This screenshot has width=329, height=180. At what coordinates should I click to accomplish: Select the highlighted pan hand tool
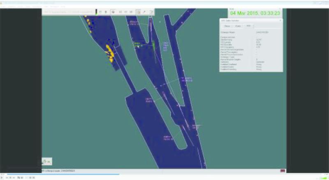point(138,12)
